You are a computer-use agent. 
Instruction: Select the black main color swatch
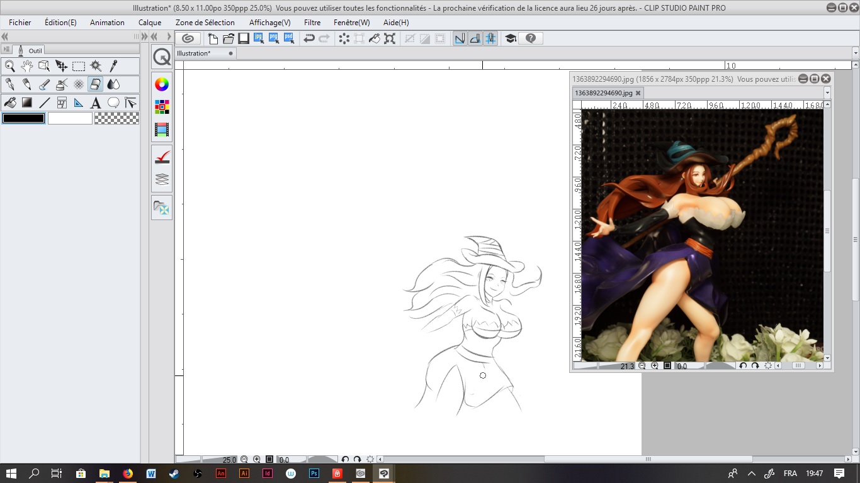[x=24, y=118]
